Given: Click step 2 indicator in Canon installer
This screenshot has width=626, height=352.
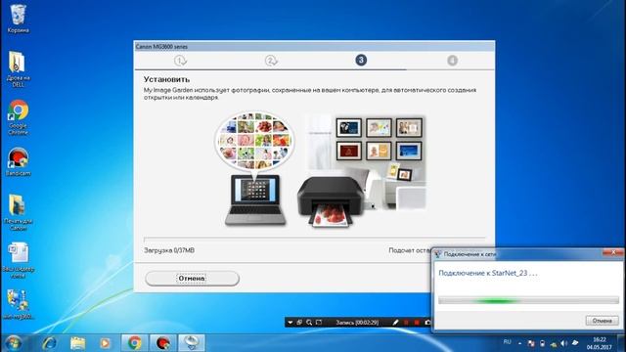Looking at the screenshot, I should pyautogui.click(x=271, y=61).
